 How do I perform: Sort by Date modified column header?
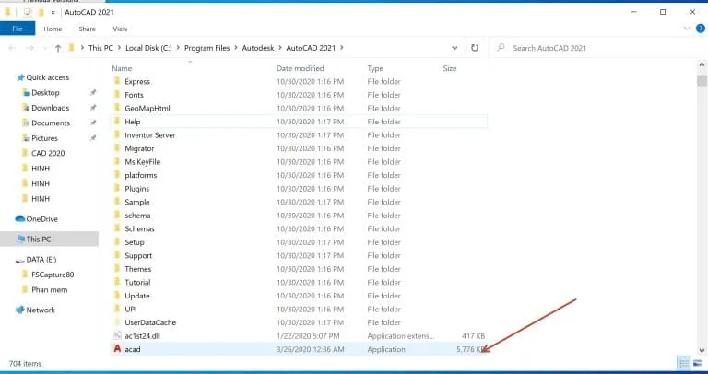coord(300,68)
